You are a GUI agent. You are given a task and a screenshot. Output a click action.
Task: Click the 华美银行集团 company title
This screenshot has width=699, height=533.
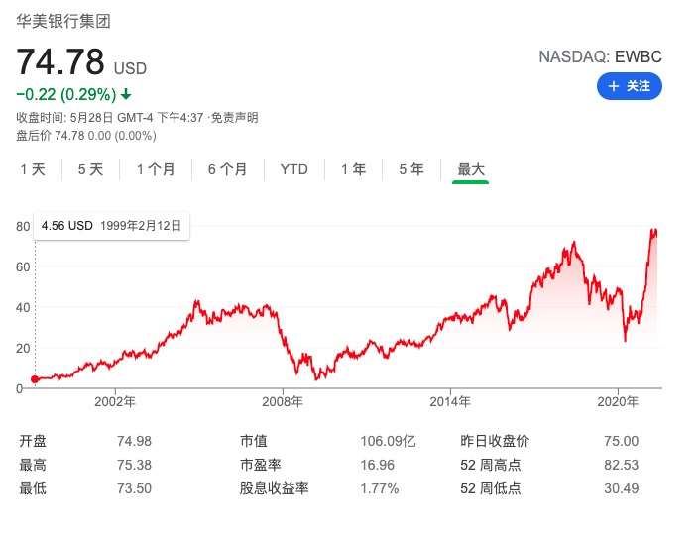pyautogui.click(x=63, y=21)
